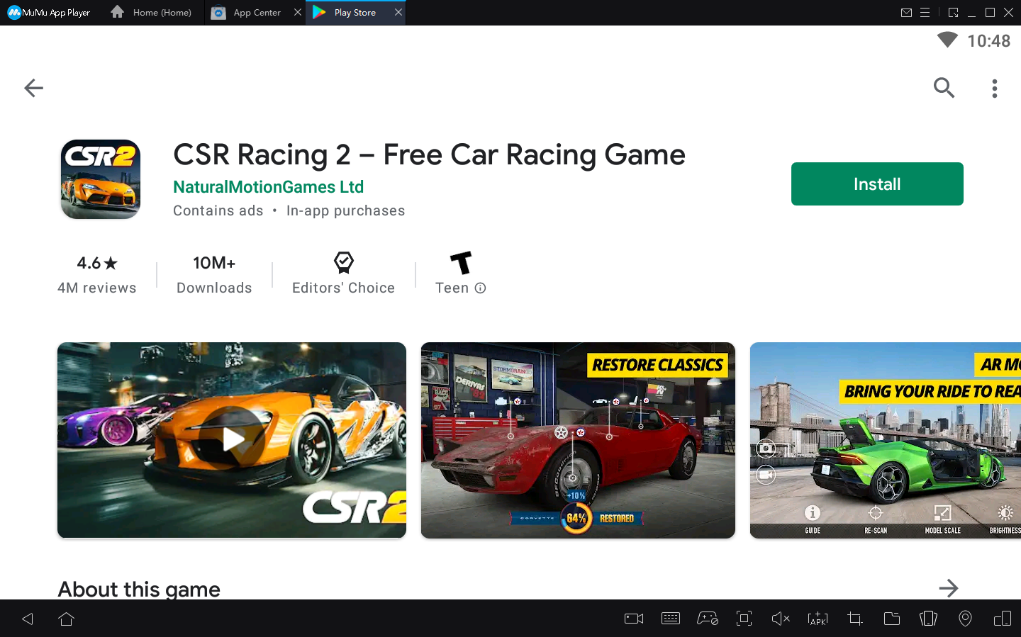Play the CSR2 trailer video
Screen dimensions: 1021x637
[x=232, y=440]
